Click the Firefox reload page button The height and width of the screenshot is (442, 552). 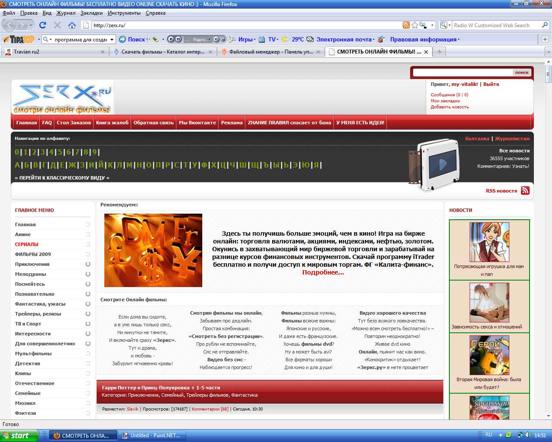click(42, 25)
